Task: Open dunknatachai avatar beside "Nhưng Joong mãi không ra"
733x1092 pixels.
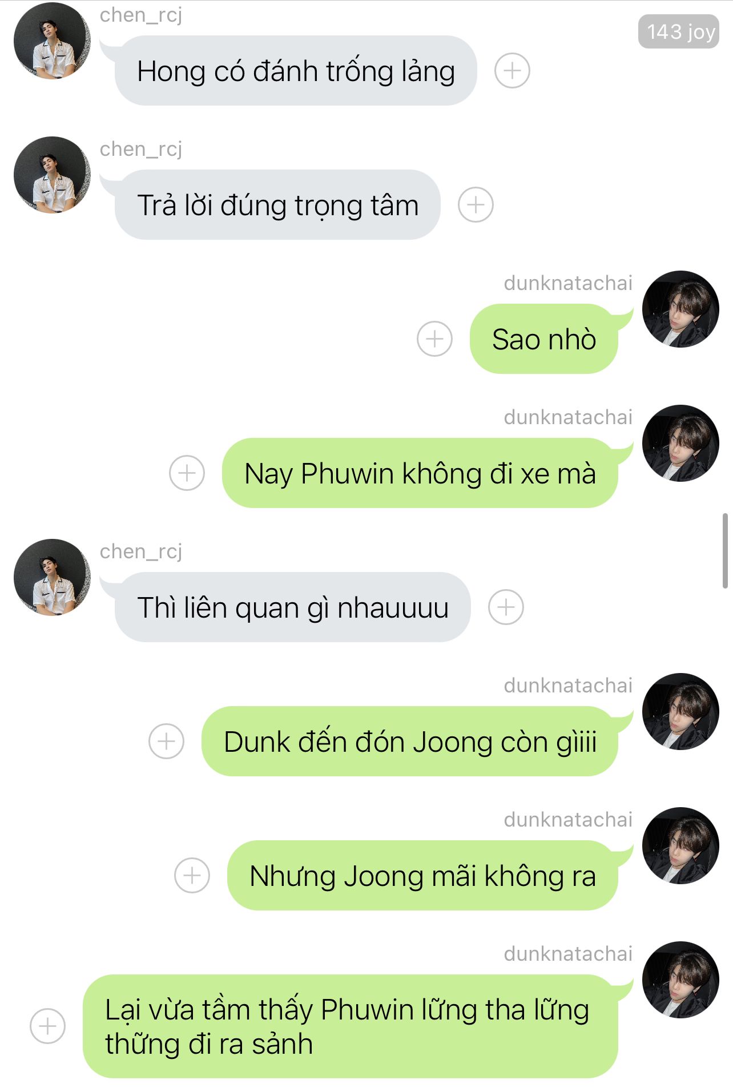Action: pyautogui.click(x=680, y=845)
